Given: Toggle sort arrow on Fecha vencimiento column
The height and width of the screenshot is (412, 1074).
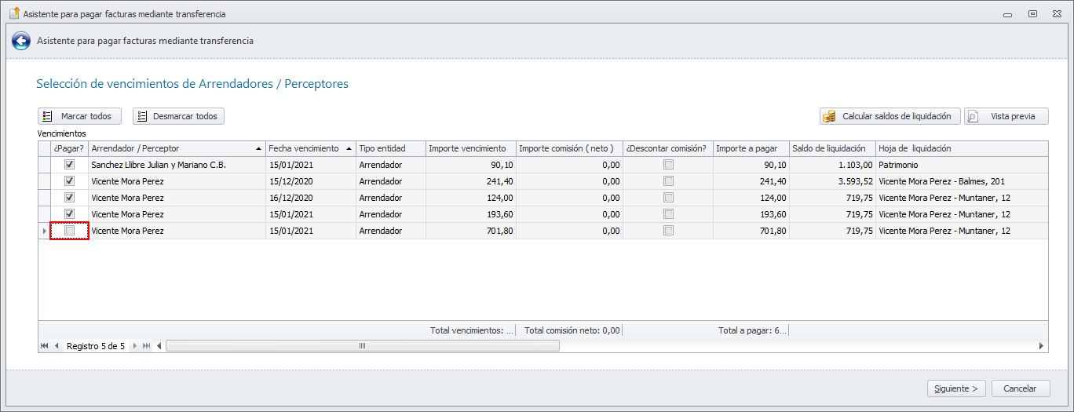Looking at the screenshot, I should 349,148.
